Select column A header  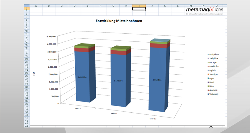pyautogui.click(x=36, y=6)
